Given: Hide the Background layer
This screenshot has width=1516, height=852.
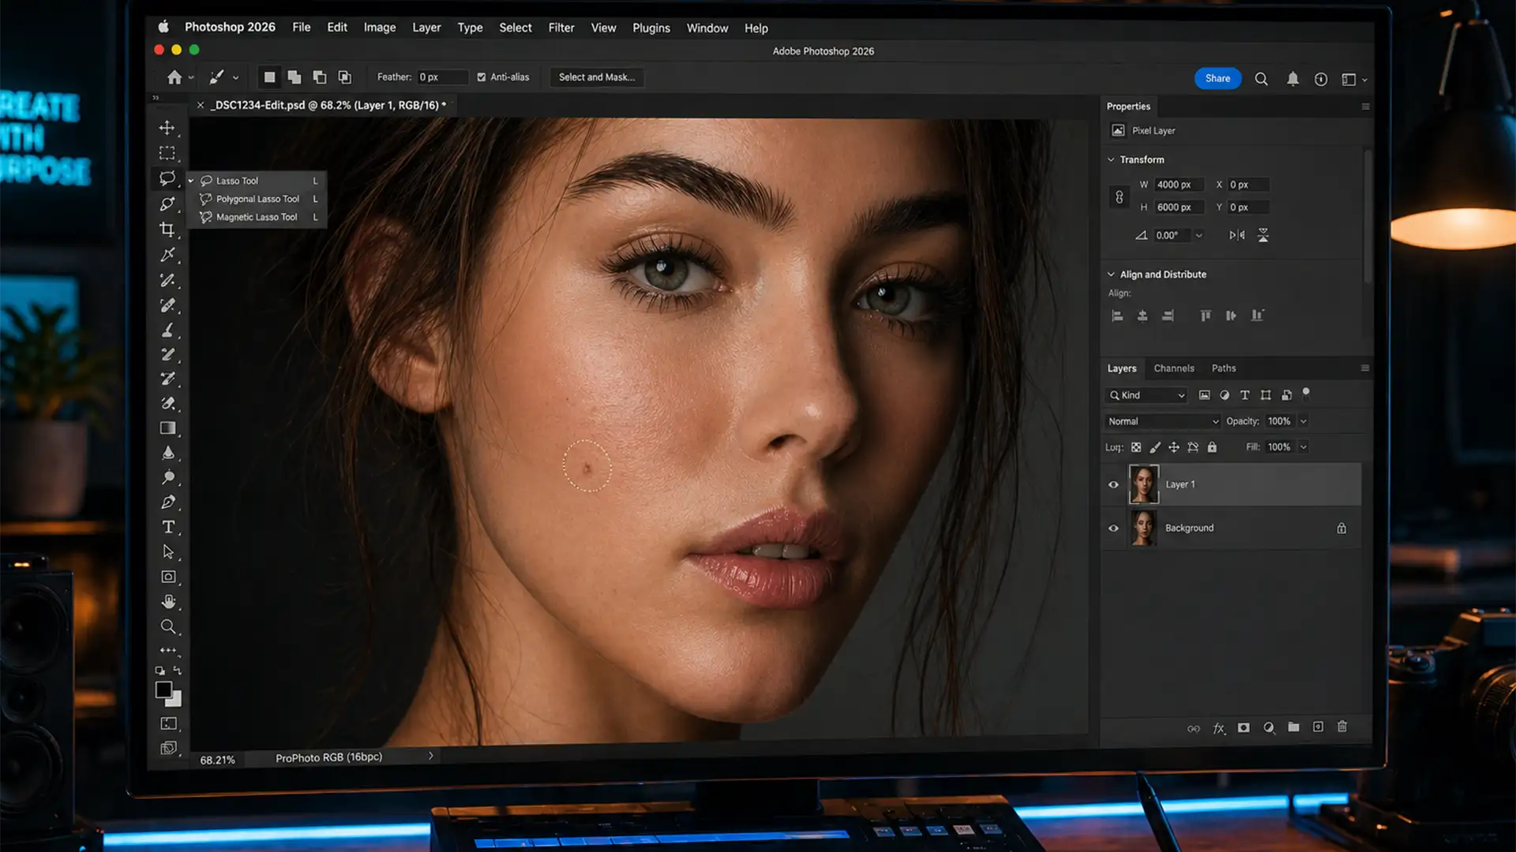Looking at the screenshot, I should tap(1113, 528).
